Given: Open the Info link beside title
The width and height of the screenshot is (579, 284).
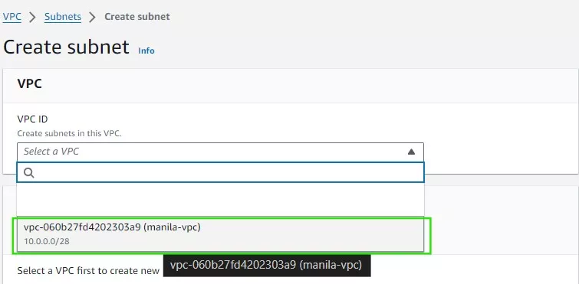Looking at the screenshot, I should (x=146, y=51).
